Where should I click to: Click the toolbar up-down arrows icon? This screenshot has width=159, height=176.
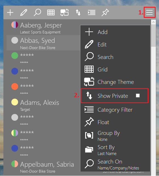(78, 12)
